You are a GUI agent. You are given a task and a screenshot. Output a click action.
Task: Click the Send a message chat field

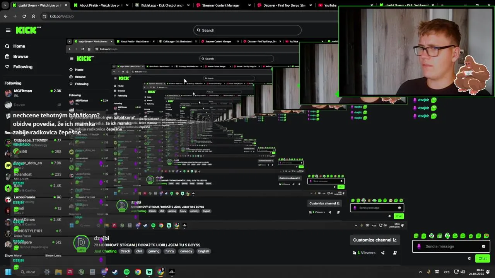[451, 246]
